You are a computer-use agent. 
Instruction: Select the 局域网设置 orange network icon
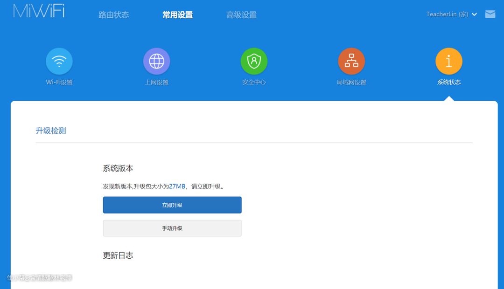coord(351,61)
